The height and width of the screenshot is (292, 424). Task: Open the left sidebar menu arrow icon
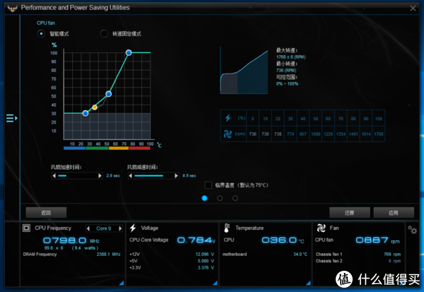tap(11, 118)
